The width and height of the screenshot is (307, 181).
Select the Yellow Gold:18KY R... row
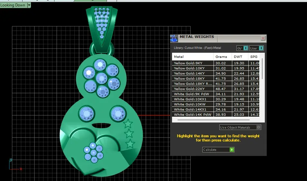(216, 84)
